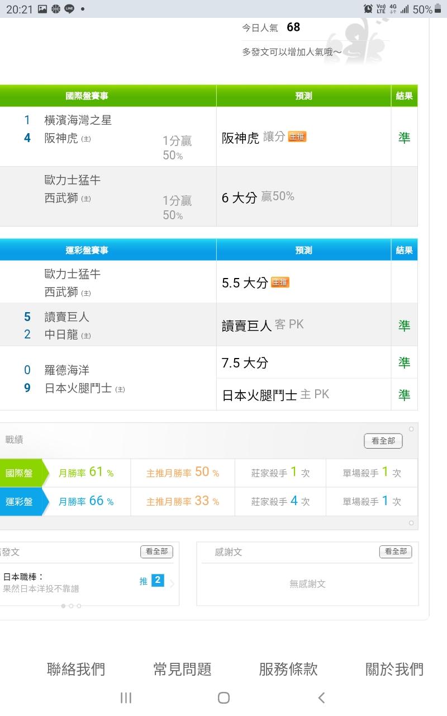The height and width of the screenshot is (716, 447).
Task: Click 日本火腿鬥士 主 PK prediction
Action: 275,395
